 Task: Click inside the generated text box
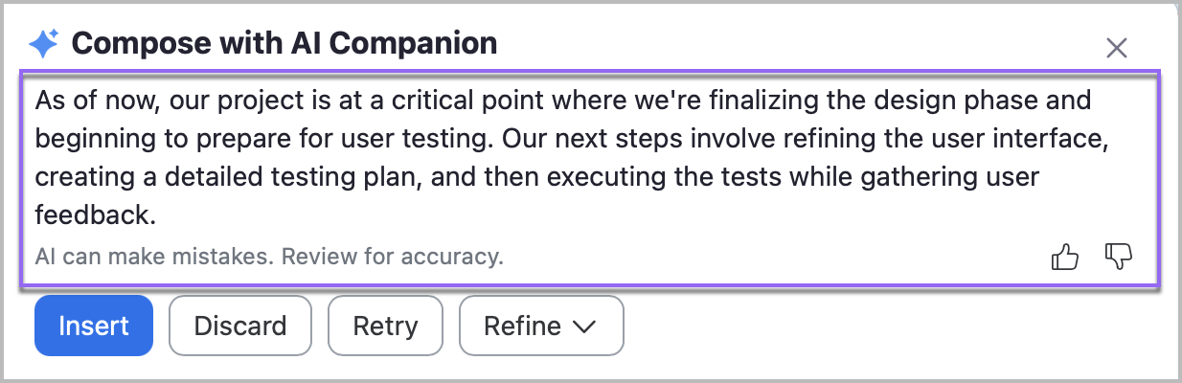(x=575, y=159)
